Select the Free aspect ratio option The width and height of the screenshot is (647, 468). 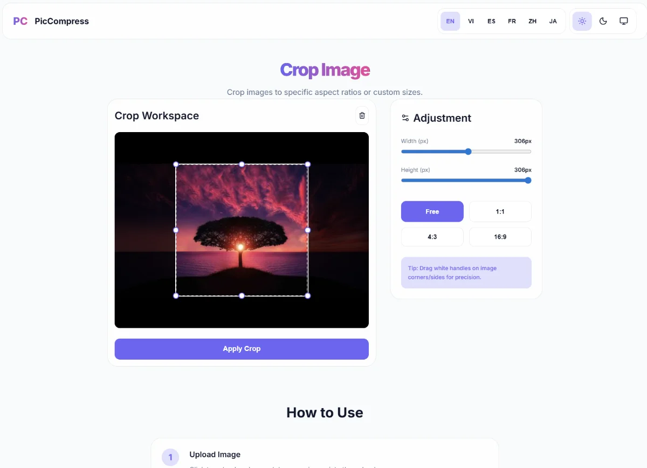point(432,212)
